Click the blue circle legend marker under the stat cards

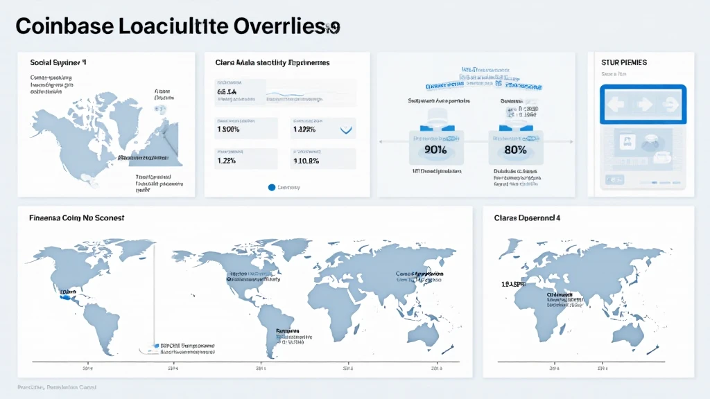tap(271, 187)
